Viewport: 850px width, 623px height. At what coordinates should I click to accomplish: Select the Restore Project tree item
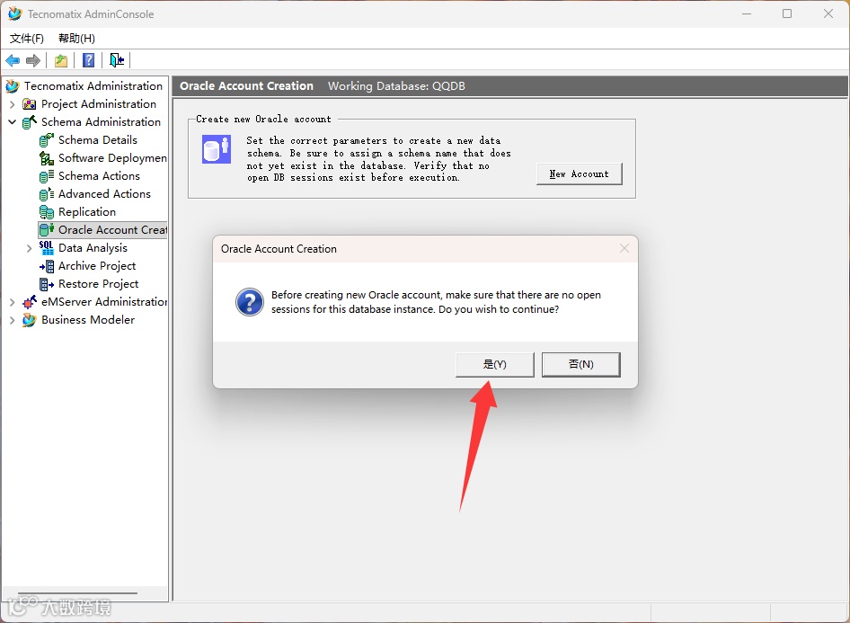[x=99, y=283]
